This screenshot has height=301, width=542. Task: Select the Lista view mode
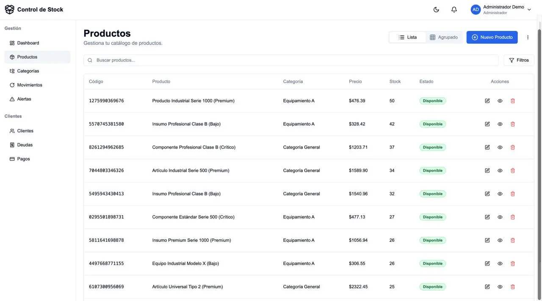pos(407,37)
